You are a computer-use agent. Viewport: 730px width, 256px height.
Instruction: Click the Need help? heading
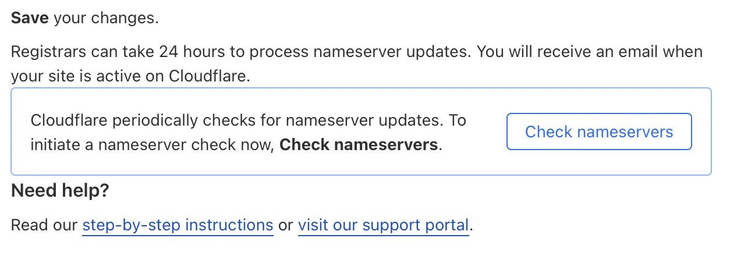pos(60,190)
